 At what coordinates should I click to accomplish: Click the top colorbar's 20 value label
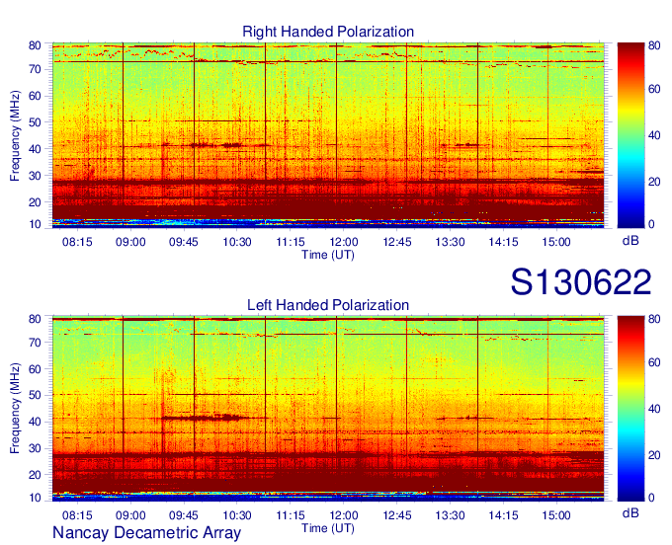[654, 182]
